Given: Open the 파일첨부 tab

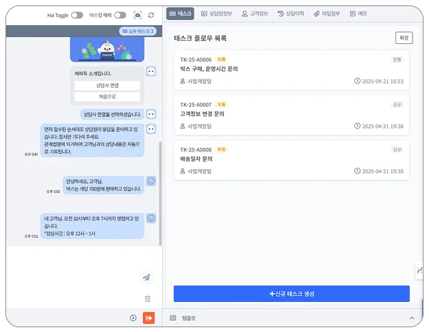Looking at the screenshot, I should (327, 14).
